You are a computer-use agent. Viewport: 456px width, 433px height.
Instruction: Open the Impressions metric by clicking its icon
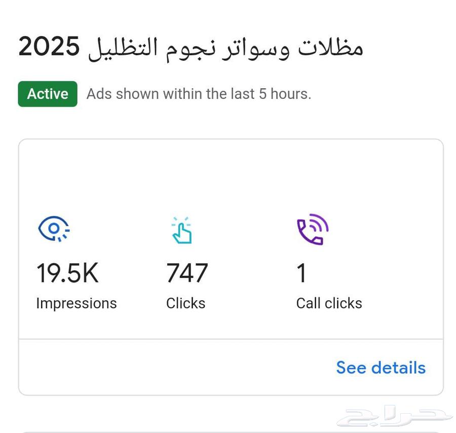(53, 229)
